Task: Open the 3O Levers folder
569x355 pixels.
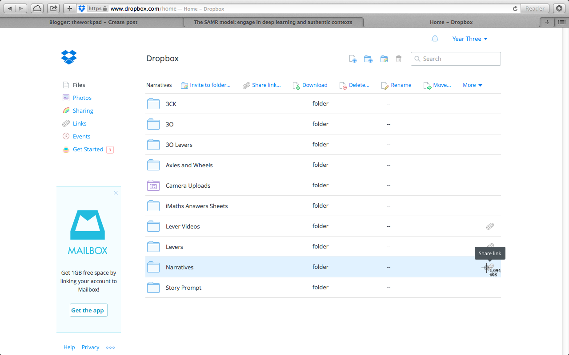Action: (179, 145)
